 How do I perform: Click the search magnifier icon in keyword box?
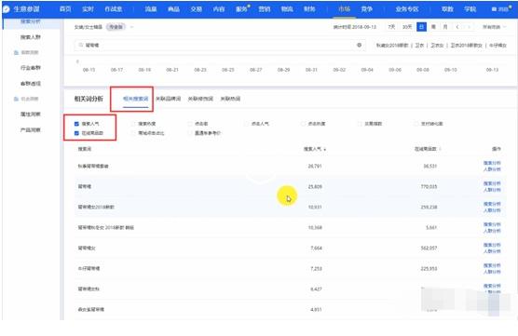click(x=81, y=45)
